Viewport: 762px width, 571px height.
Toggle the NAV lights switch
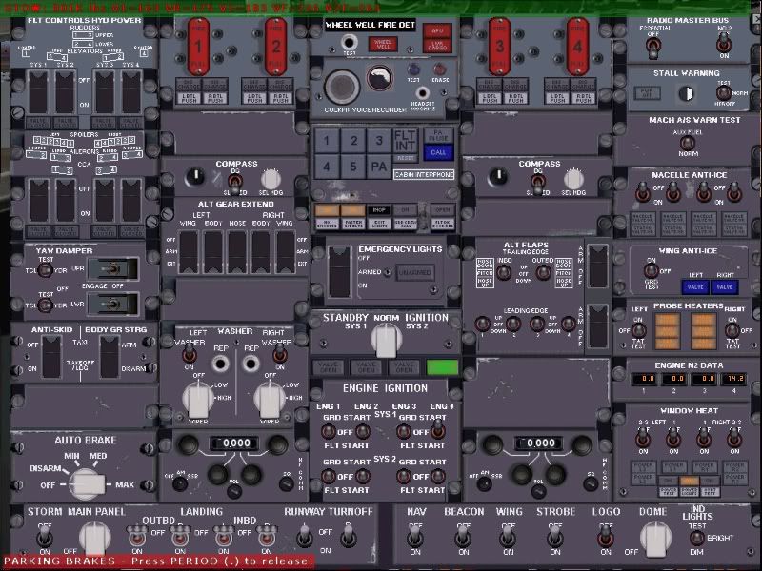click(414, 537)
